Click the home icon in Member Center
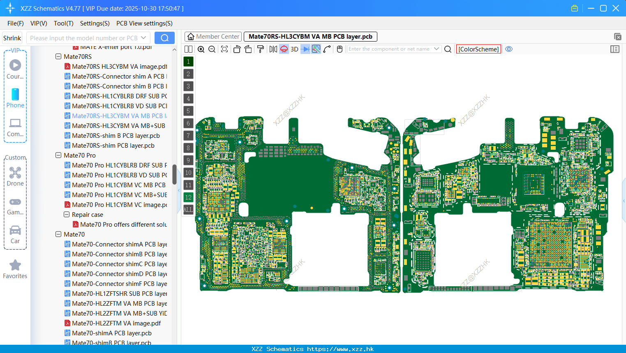This screenshot has width=626, height=353. click(191, 37)
